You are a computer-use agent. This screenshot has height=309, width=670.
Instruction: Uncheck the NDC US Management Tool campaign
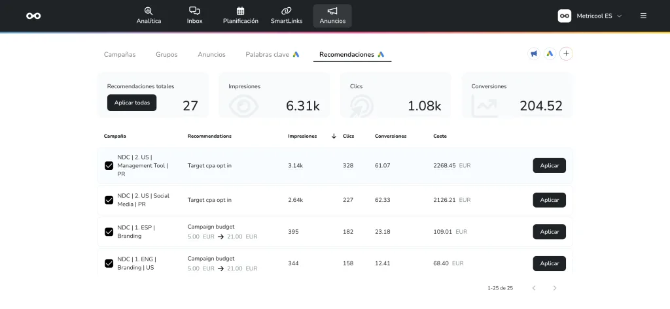109,166
